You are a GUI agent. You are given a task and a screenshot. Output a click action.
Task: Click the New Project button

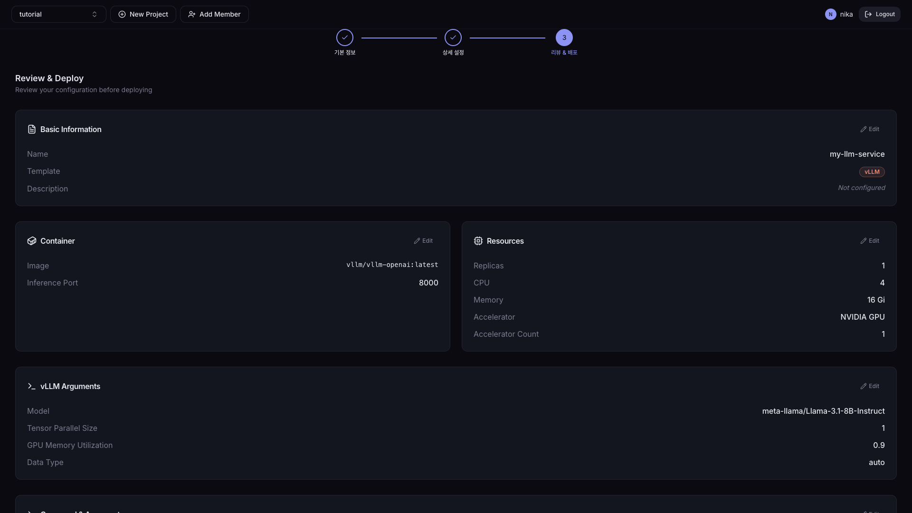coord(143,14)
